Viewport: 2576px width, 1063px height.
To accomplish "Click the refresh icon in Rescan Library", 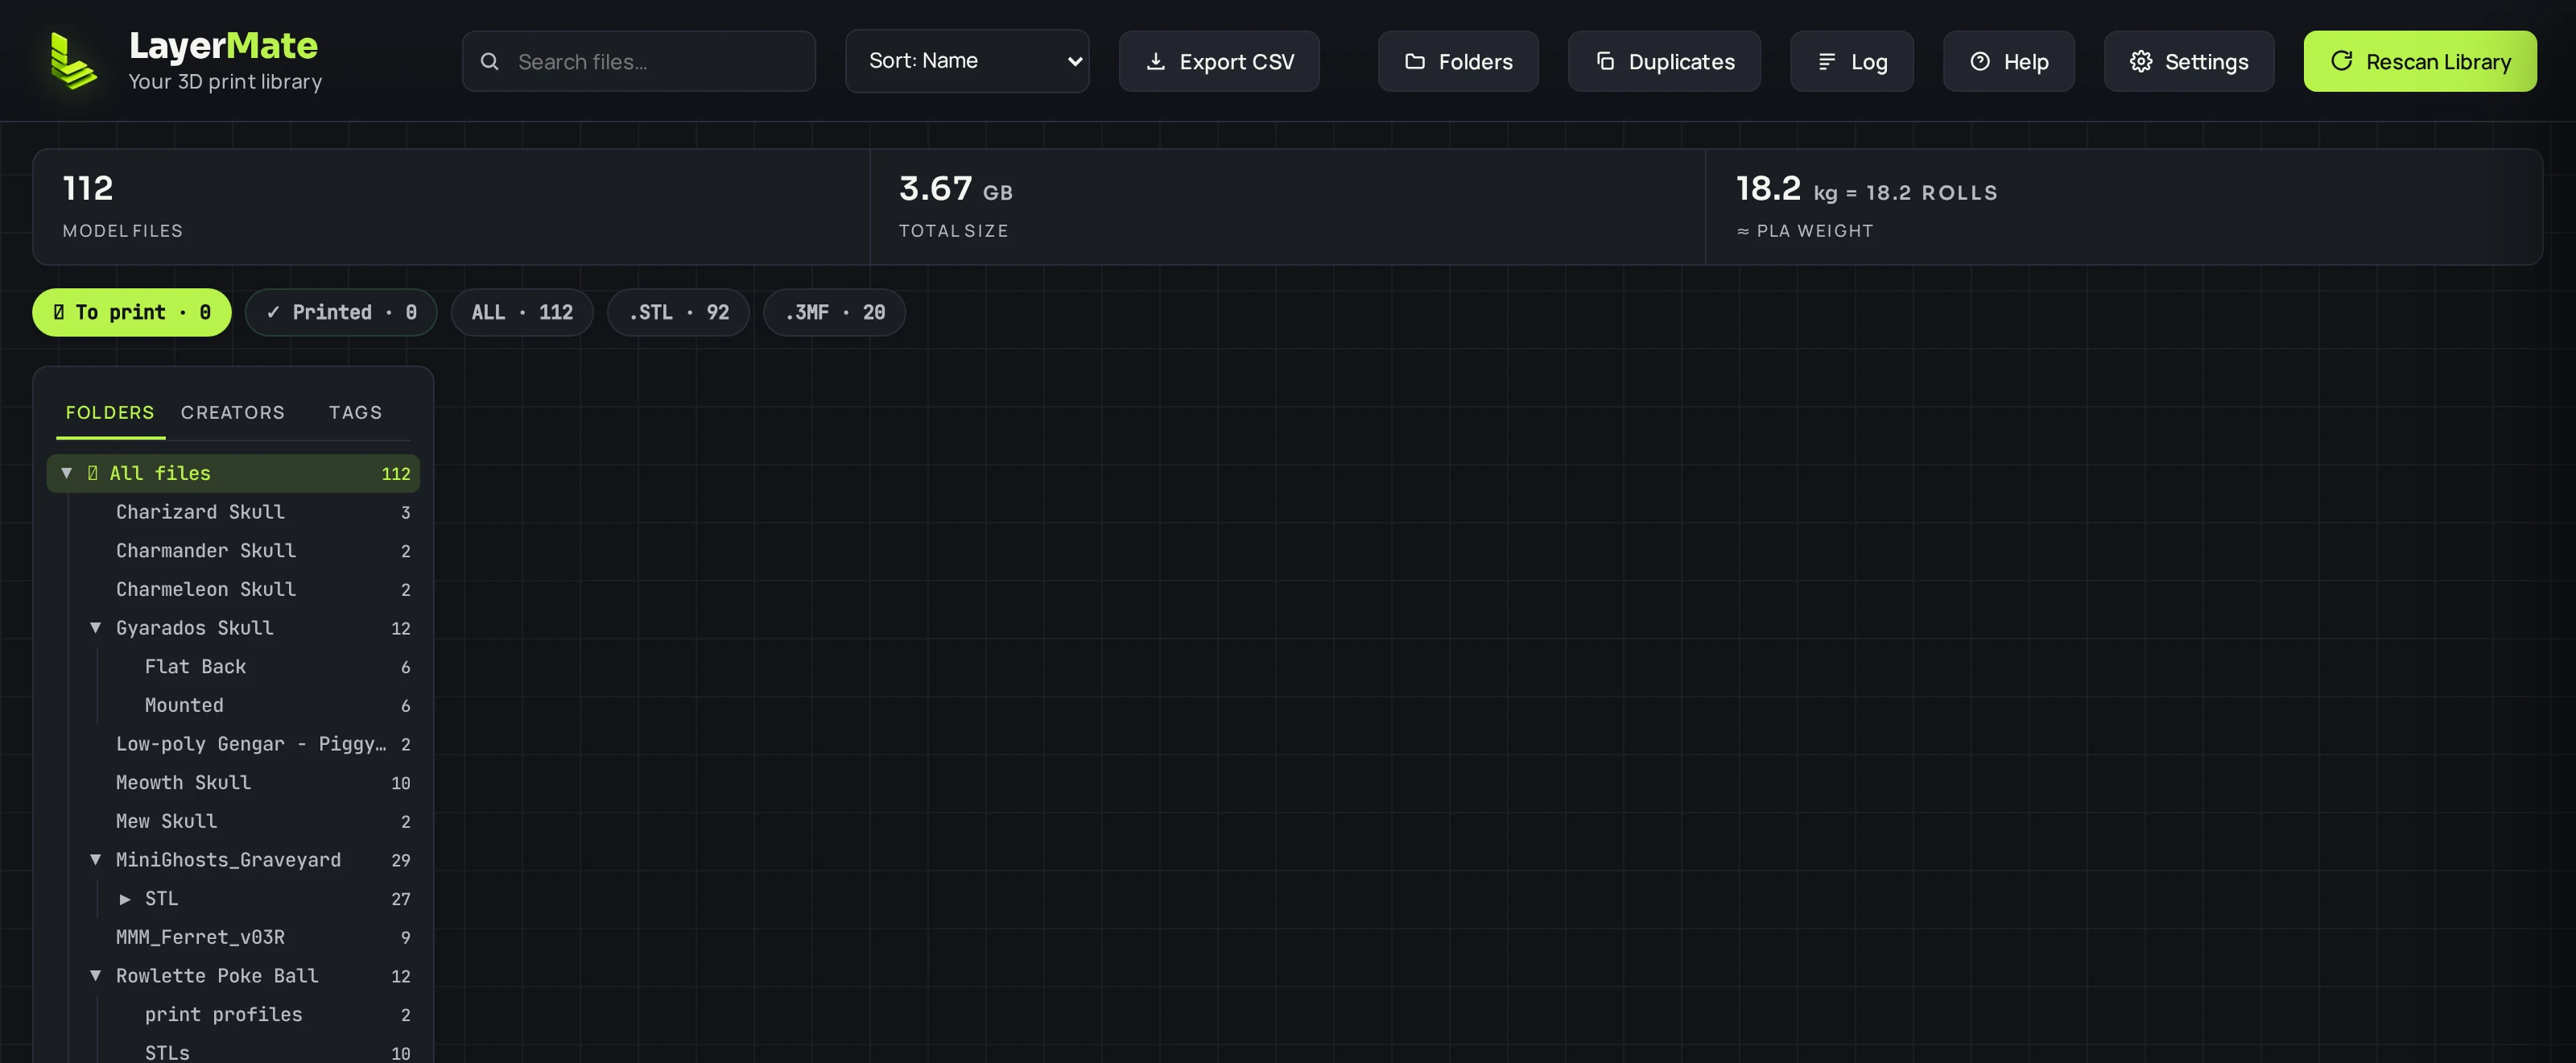I will coord(2341,61).
